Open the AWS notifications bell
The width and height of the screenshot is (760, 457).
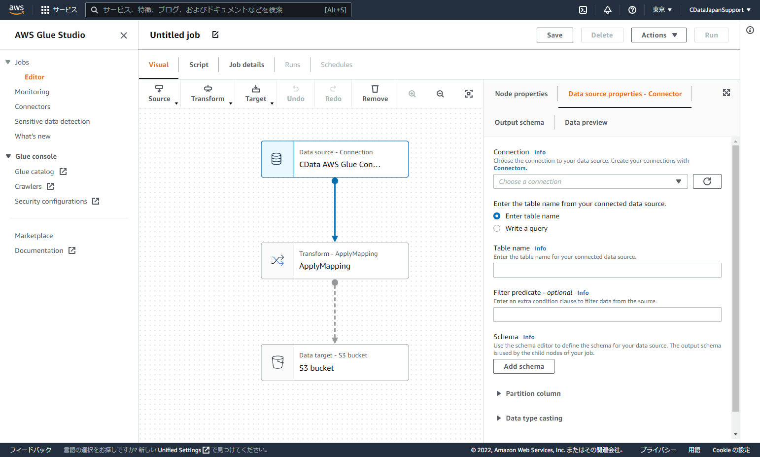(607, 9)
